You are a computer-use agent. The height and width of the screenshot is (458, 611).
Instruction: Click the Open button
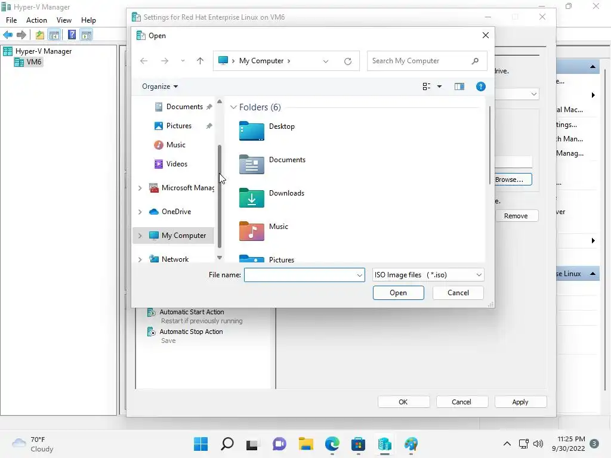pyautogui.click(x=398, y=293)
